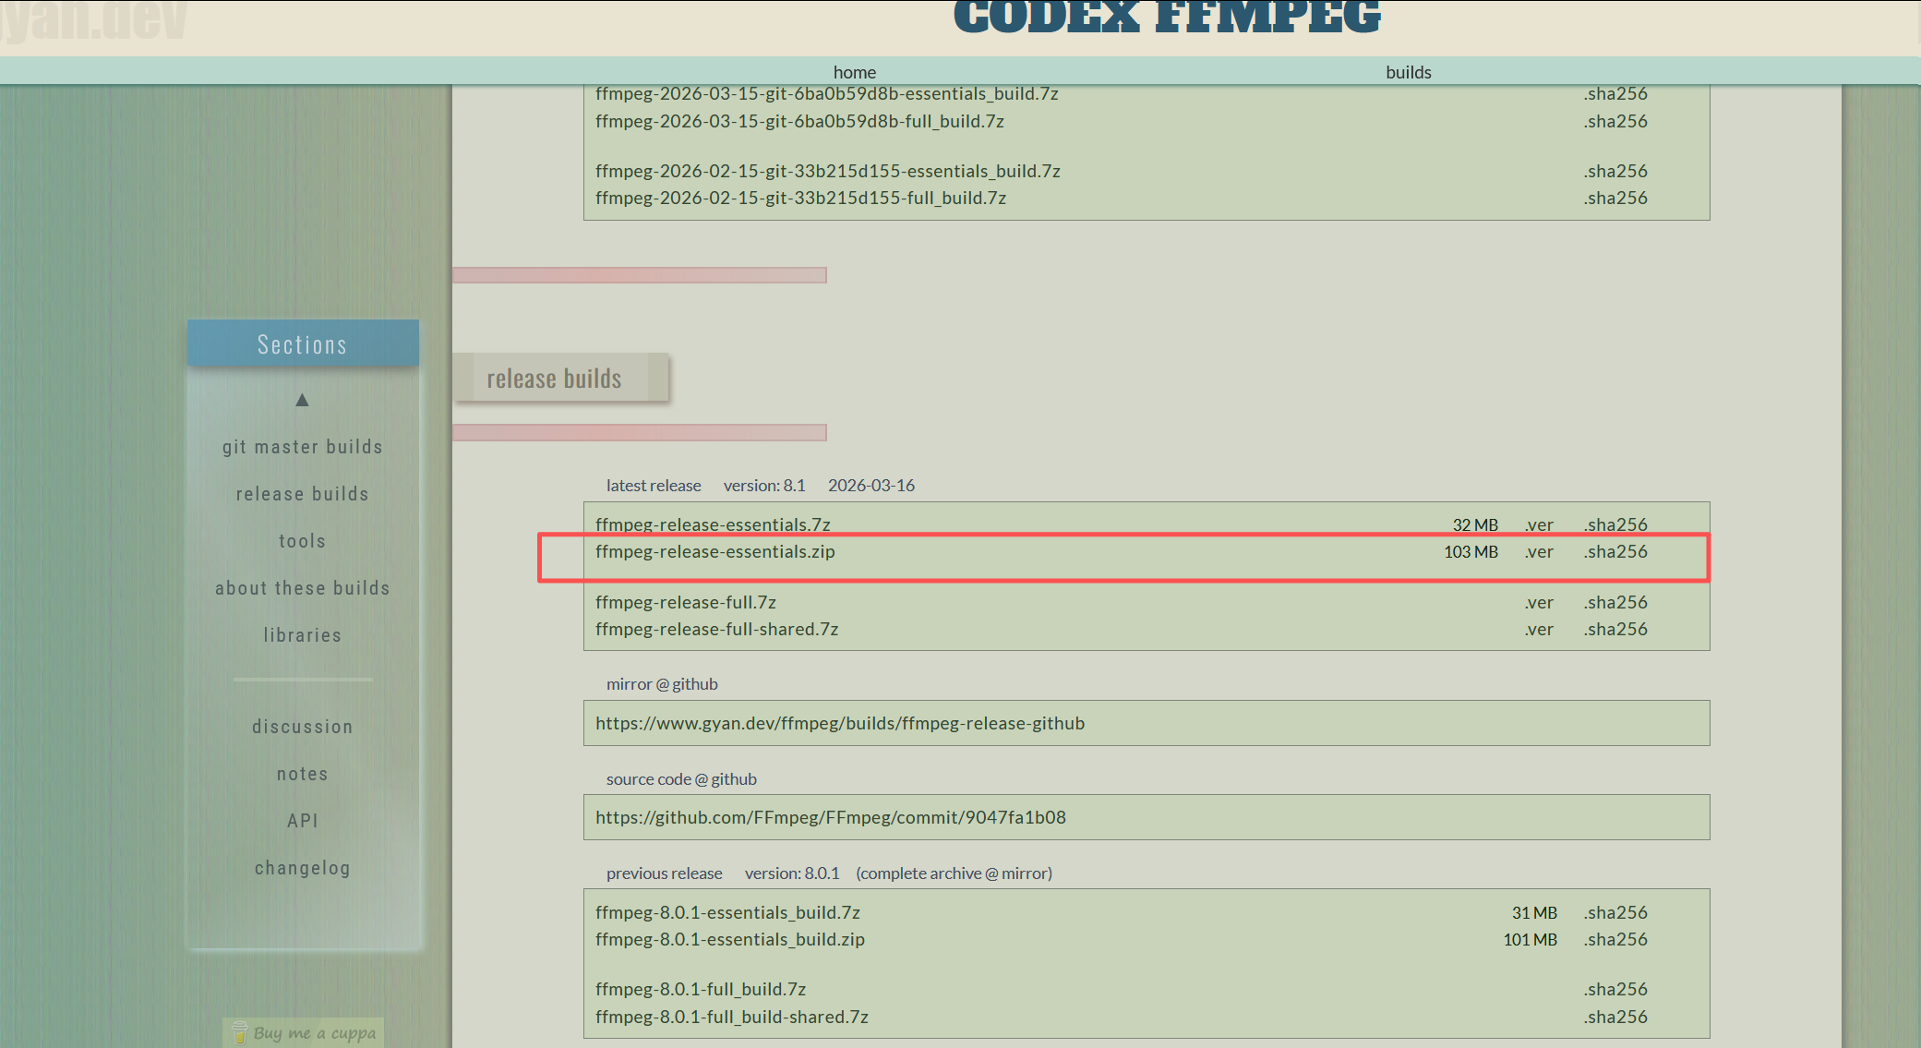Download ffmpeg-release-essentials.zip
The height and width of the screenshot is (1048, 1921).
point(714,551)
